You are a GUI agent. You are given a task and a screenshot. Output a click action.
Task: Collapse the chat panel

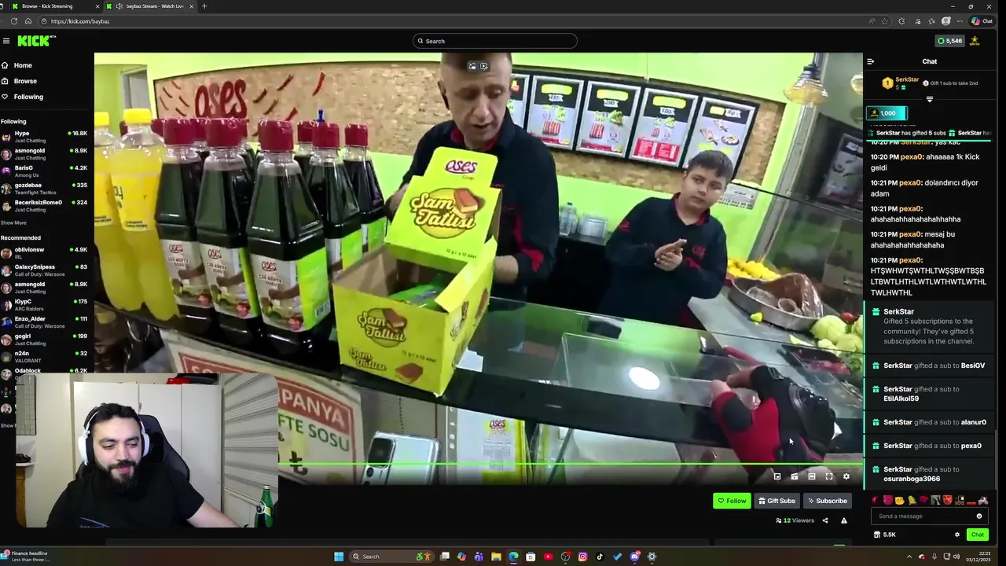click(x=870, y=61)
